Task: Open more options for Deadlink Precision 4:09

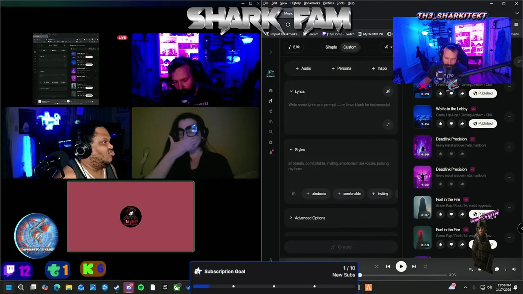Action: (x=510, y=147)
